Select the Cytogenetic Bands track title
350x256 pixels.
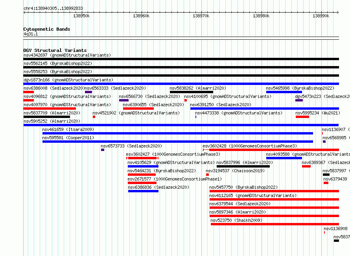pos(47,29)
